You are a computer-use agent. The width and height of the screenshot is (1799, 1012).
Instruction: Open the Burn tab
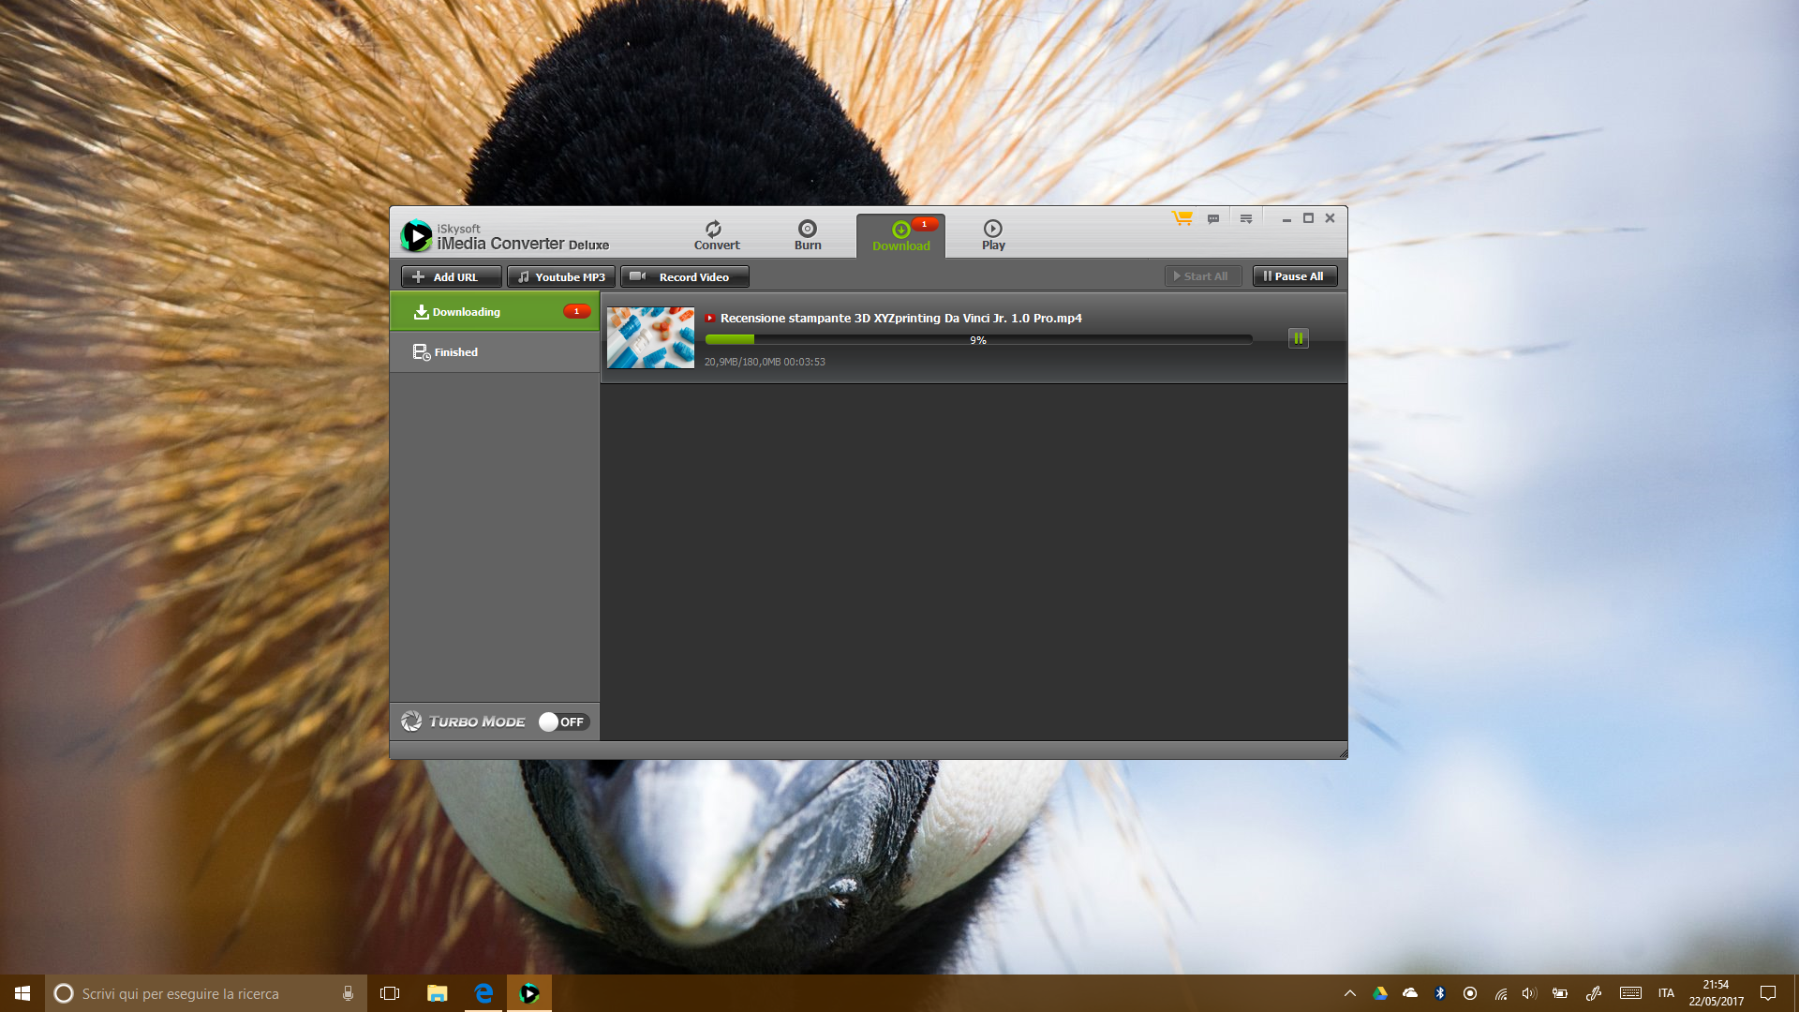(808, 235)
